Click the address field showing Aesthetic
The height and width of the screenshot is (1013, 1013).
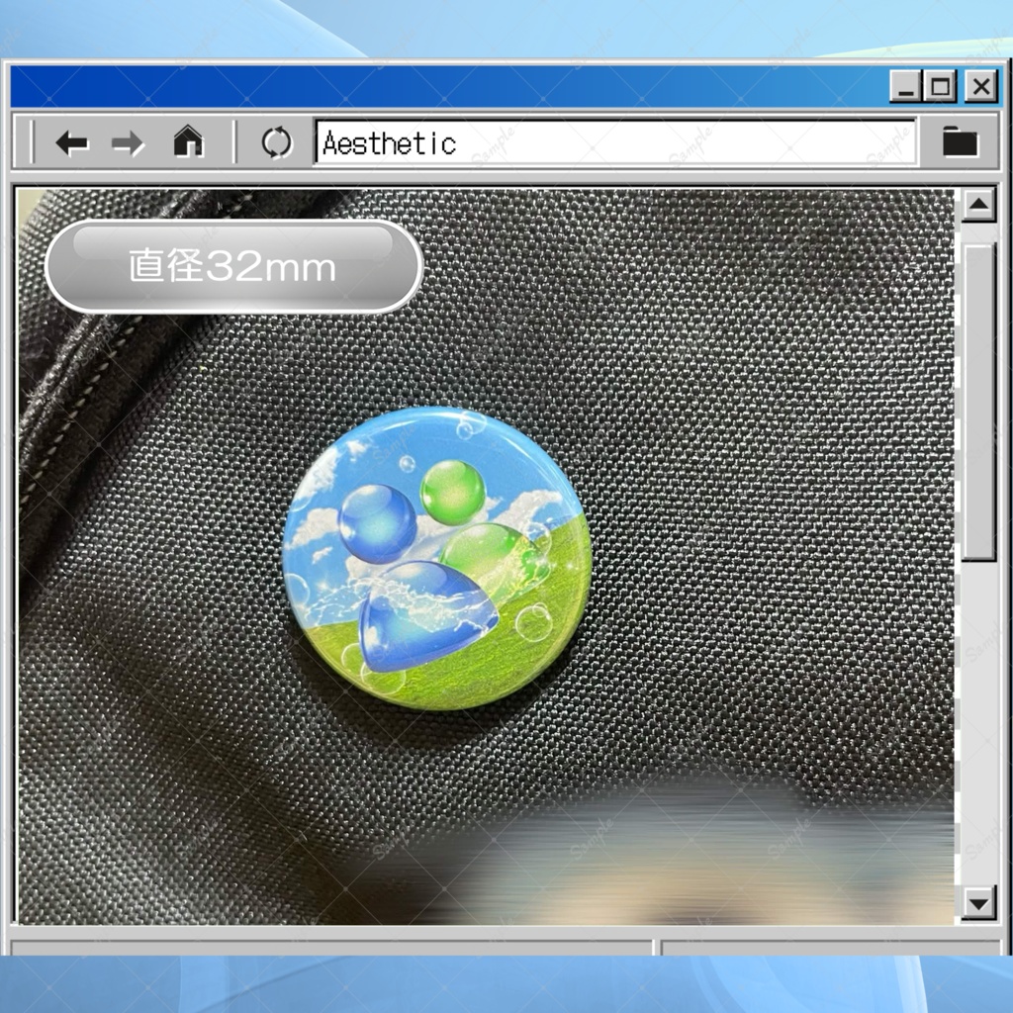pos(615,142)
